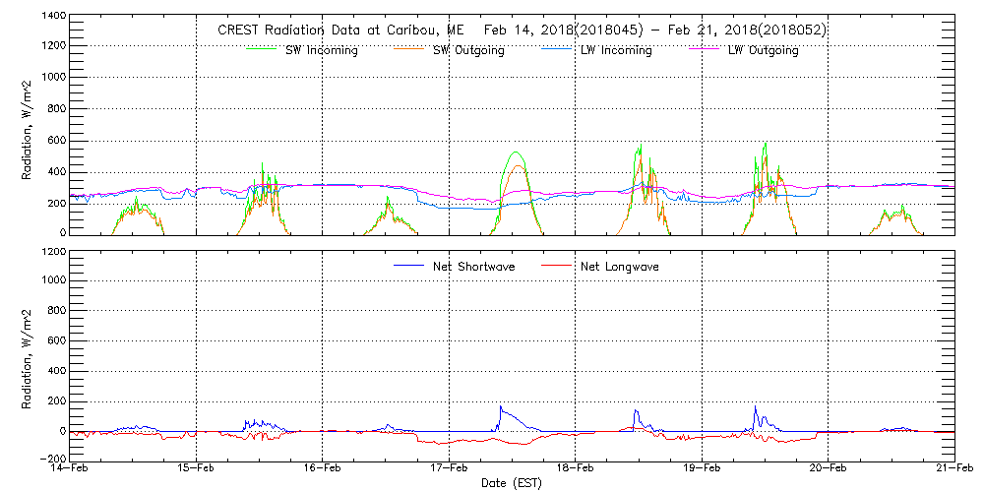Click the blue Net Shortwave line sample
This screenshot has width=984, height=492.
[408, 266]
